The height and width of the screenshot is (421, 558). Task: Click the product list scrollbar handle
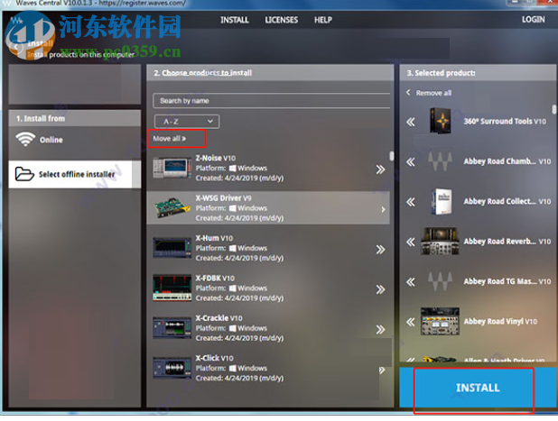click(x=392, y=156)
